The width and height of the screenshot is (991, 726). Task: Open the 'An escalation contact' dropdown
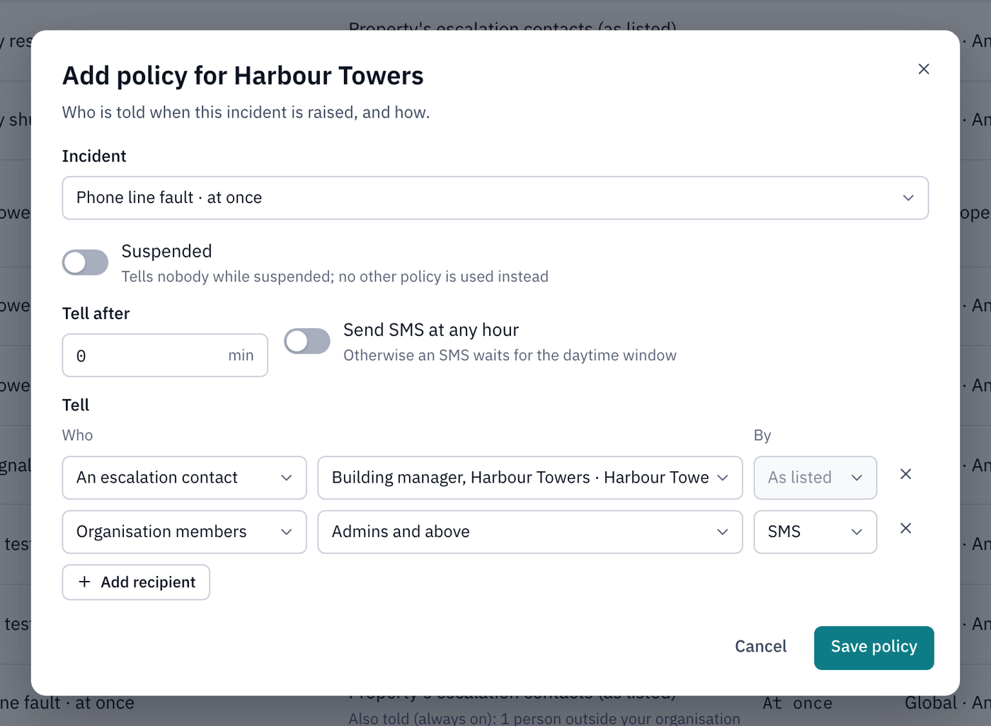point(185,478)
